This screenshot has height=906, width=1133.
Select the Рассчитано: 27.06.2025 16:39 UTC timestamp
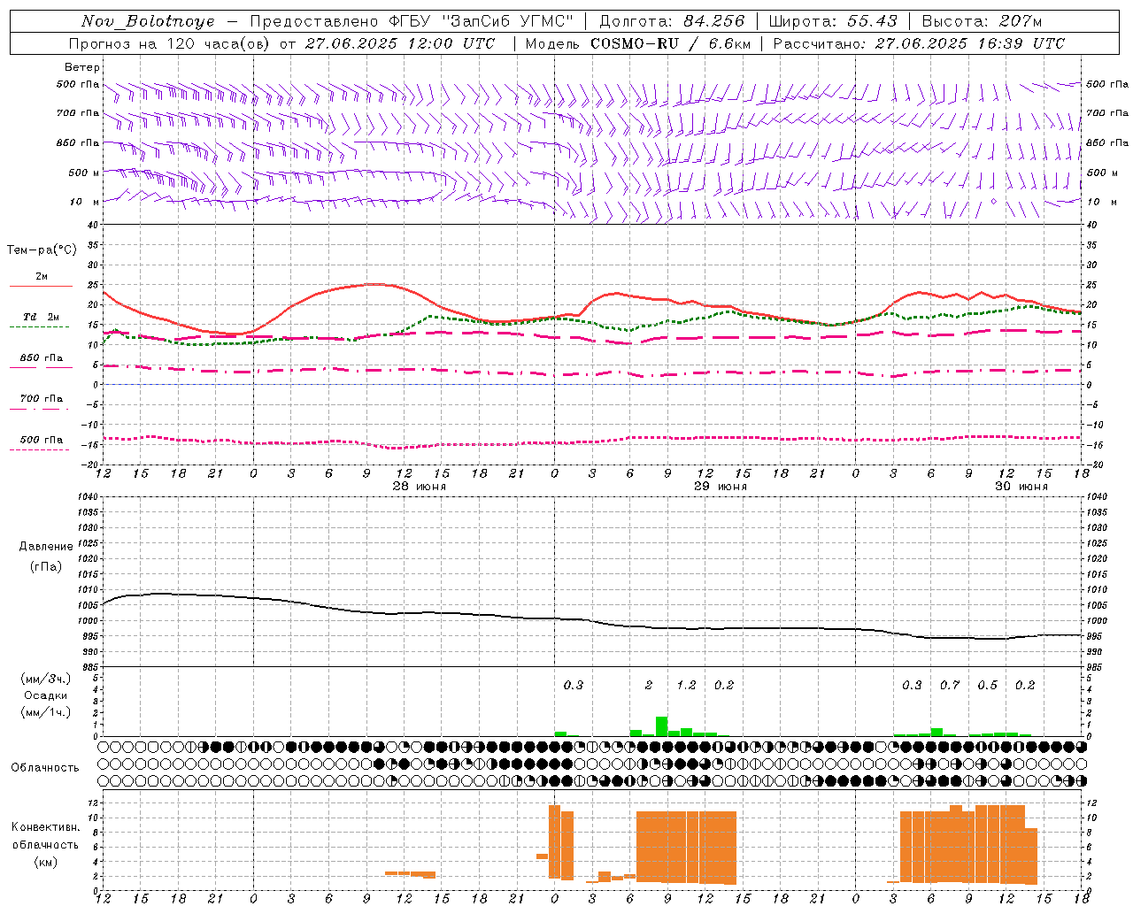(x=919, y=43)
